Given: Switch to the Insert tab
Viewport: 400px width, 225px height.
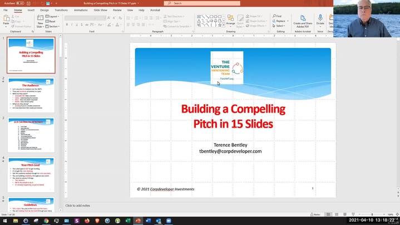Looking at the screenshot, I should click(31, 10).
